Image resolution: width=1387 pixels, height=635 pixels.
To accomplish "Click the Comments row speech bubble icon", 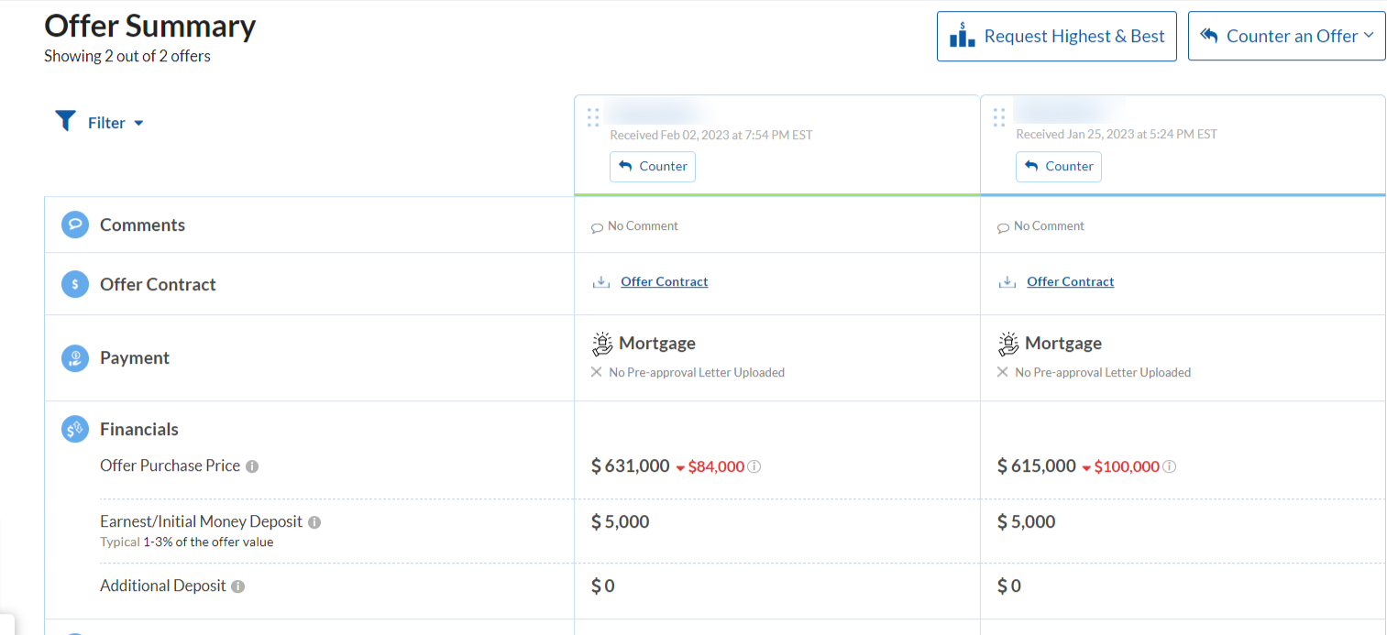I will 75,225.
